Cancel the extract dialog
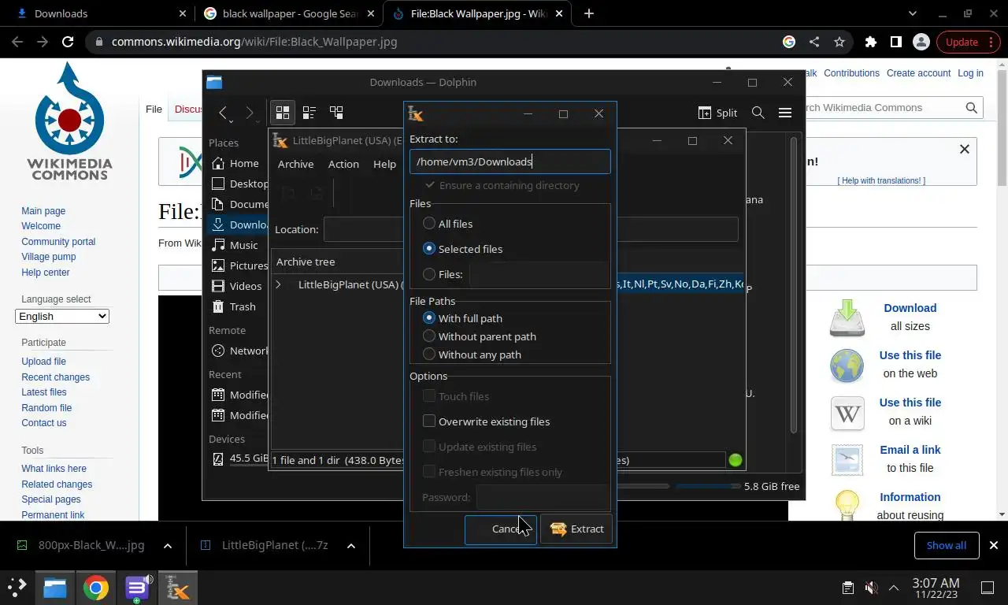 pos(501,529)
